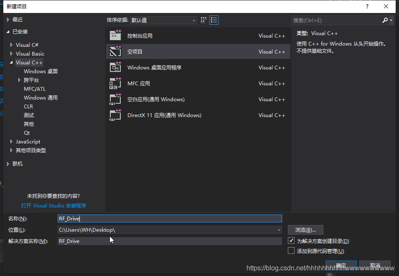
Task: Open 打开 Visual Studio 安装程序 link
Action: click(53, 205)
